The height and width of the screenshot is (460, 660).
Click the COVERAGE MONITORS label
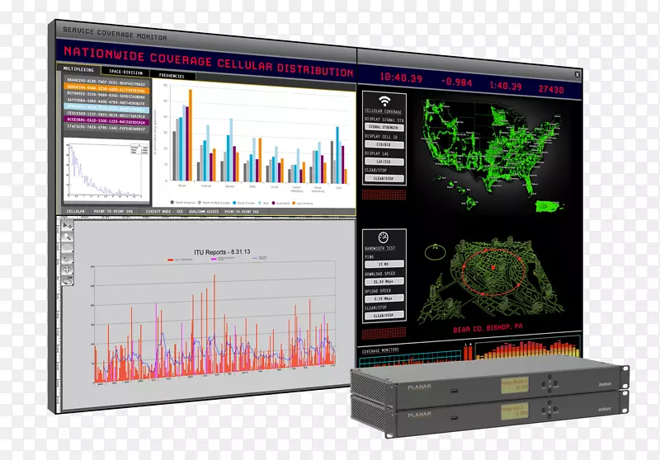pos(380,350)
